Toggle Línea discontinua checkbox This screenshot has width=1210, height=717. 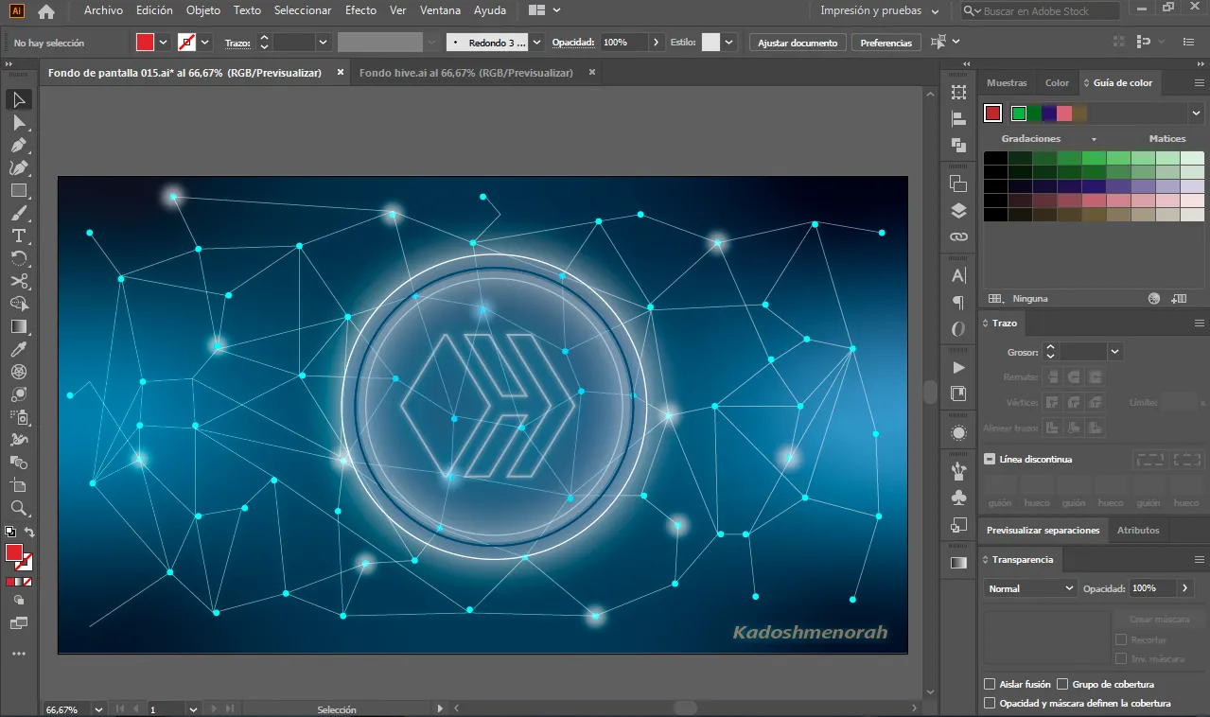[990, 459]
